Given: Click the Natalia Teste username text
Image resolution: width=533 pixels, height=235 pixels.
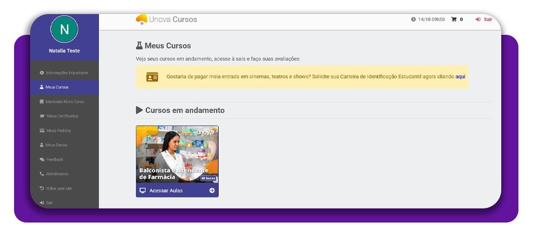Looking at the screenshot, I should coord(64,51).
